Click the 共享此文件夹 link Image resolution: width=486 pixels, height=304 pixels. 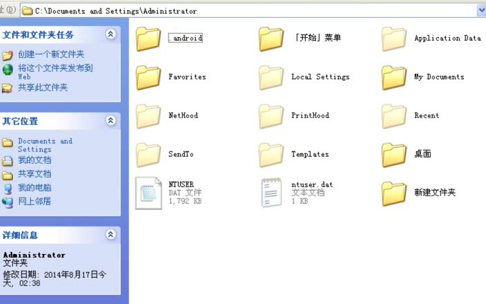click(43, 88)
